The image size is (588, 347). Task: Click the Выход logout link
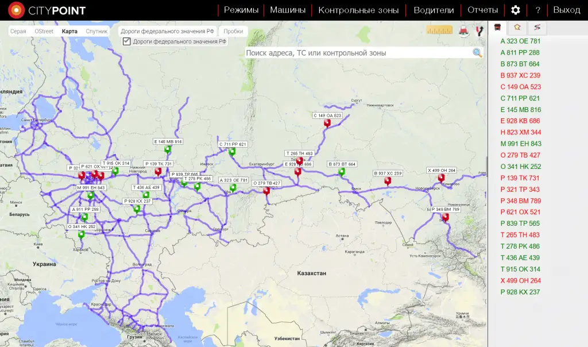(566, 10)
